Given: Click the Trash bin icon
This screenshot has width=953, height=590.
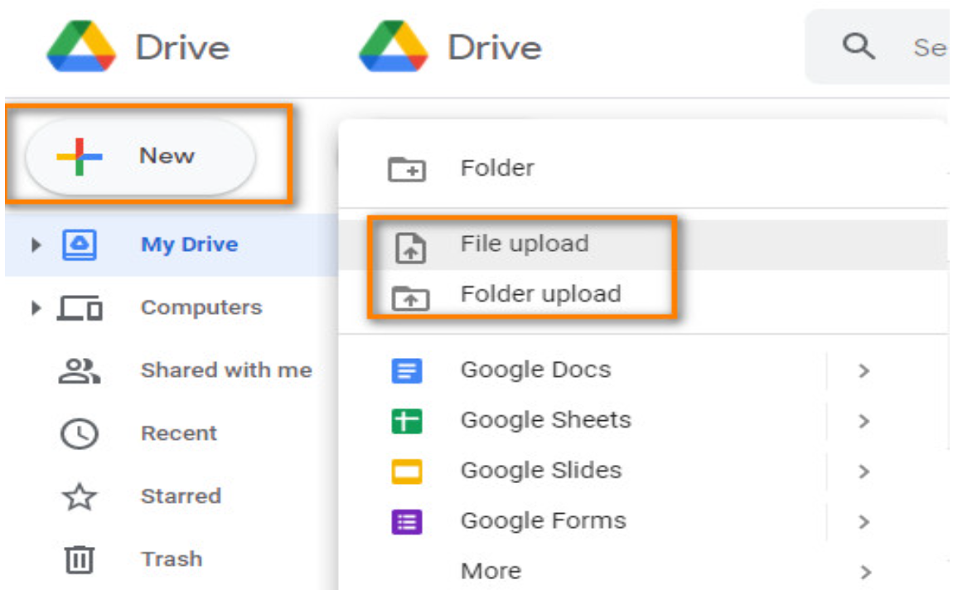Looking at the screenshot, I should click(x=79, y=559).
